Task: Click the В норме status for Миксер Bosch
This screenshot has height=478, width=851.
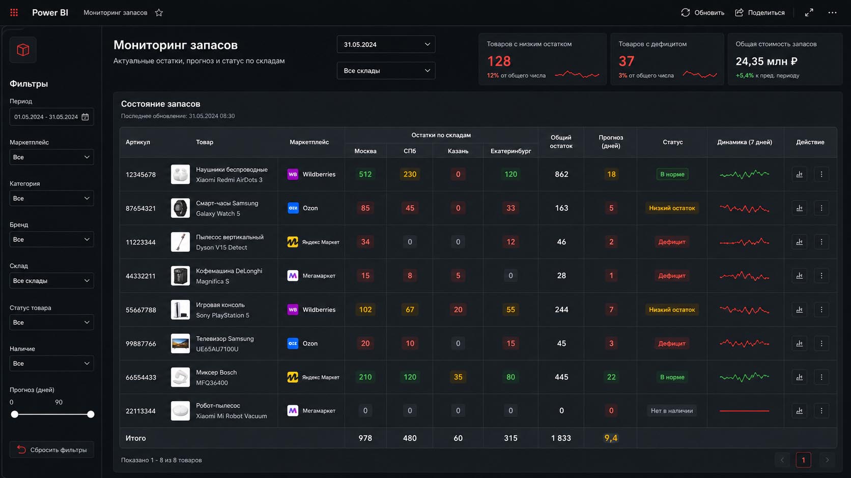Action: tap(672, 377)
